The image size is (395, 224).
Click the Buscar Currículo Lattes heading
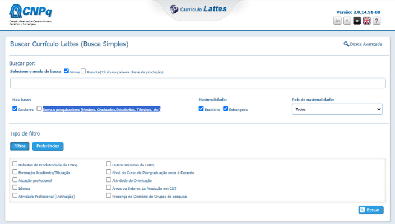69,44
